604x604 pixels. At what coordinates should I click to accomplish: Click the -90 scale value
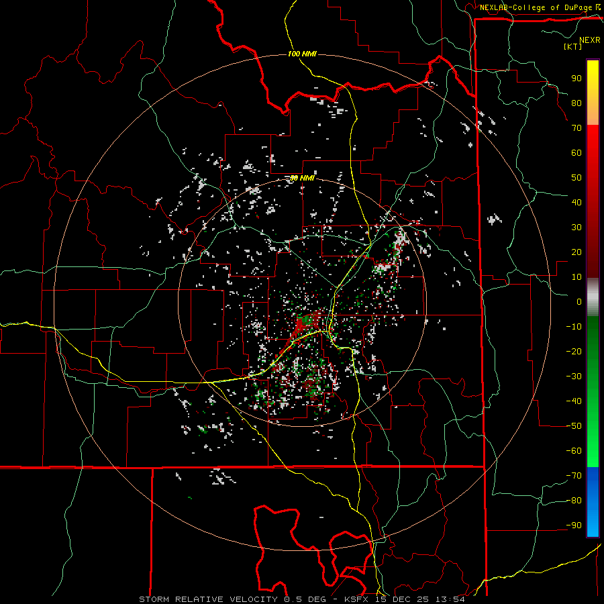pos(574,525)
